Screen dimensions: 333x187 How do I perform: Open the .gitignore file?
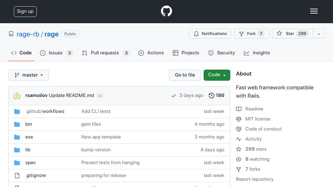pos(35,175)
